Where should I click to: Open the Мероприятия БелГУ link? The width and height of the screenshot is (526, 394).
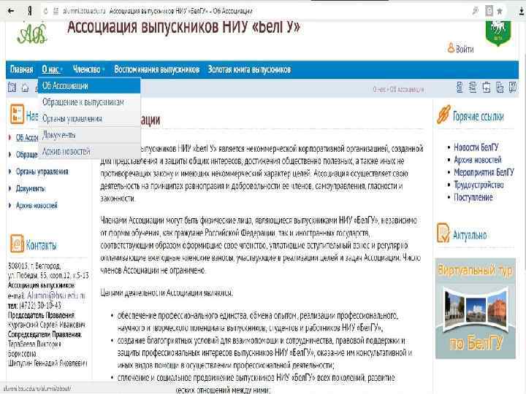tap(484, 172)
